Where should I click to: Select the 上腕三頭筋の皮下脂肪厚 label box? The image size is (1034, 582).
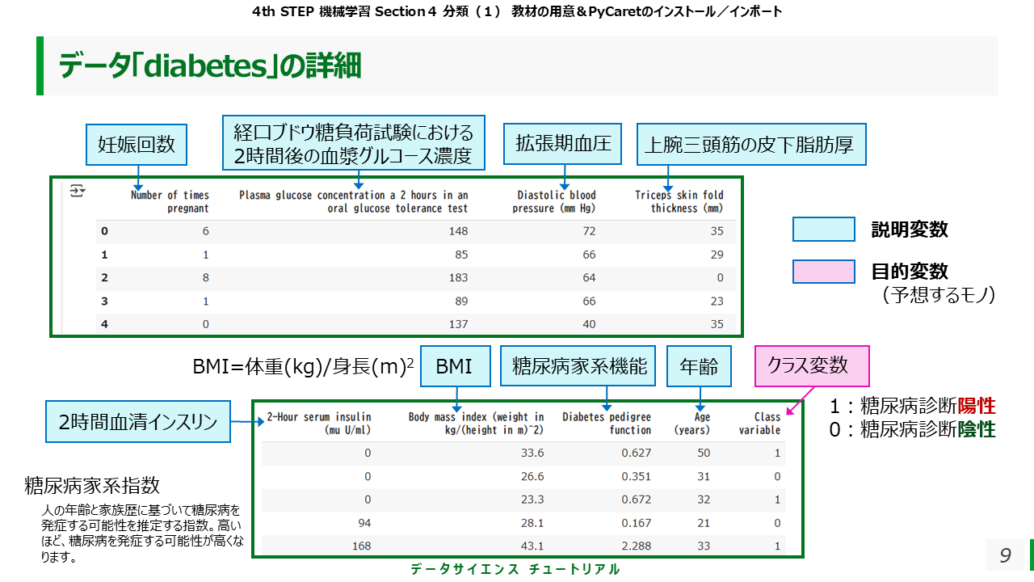[x=751, y=146]
